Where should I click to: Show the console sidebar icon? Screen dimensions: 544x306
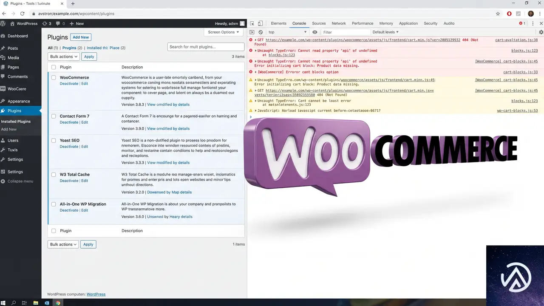pyautogui.click(x=252, y=32)
